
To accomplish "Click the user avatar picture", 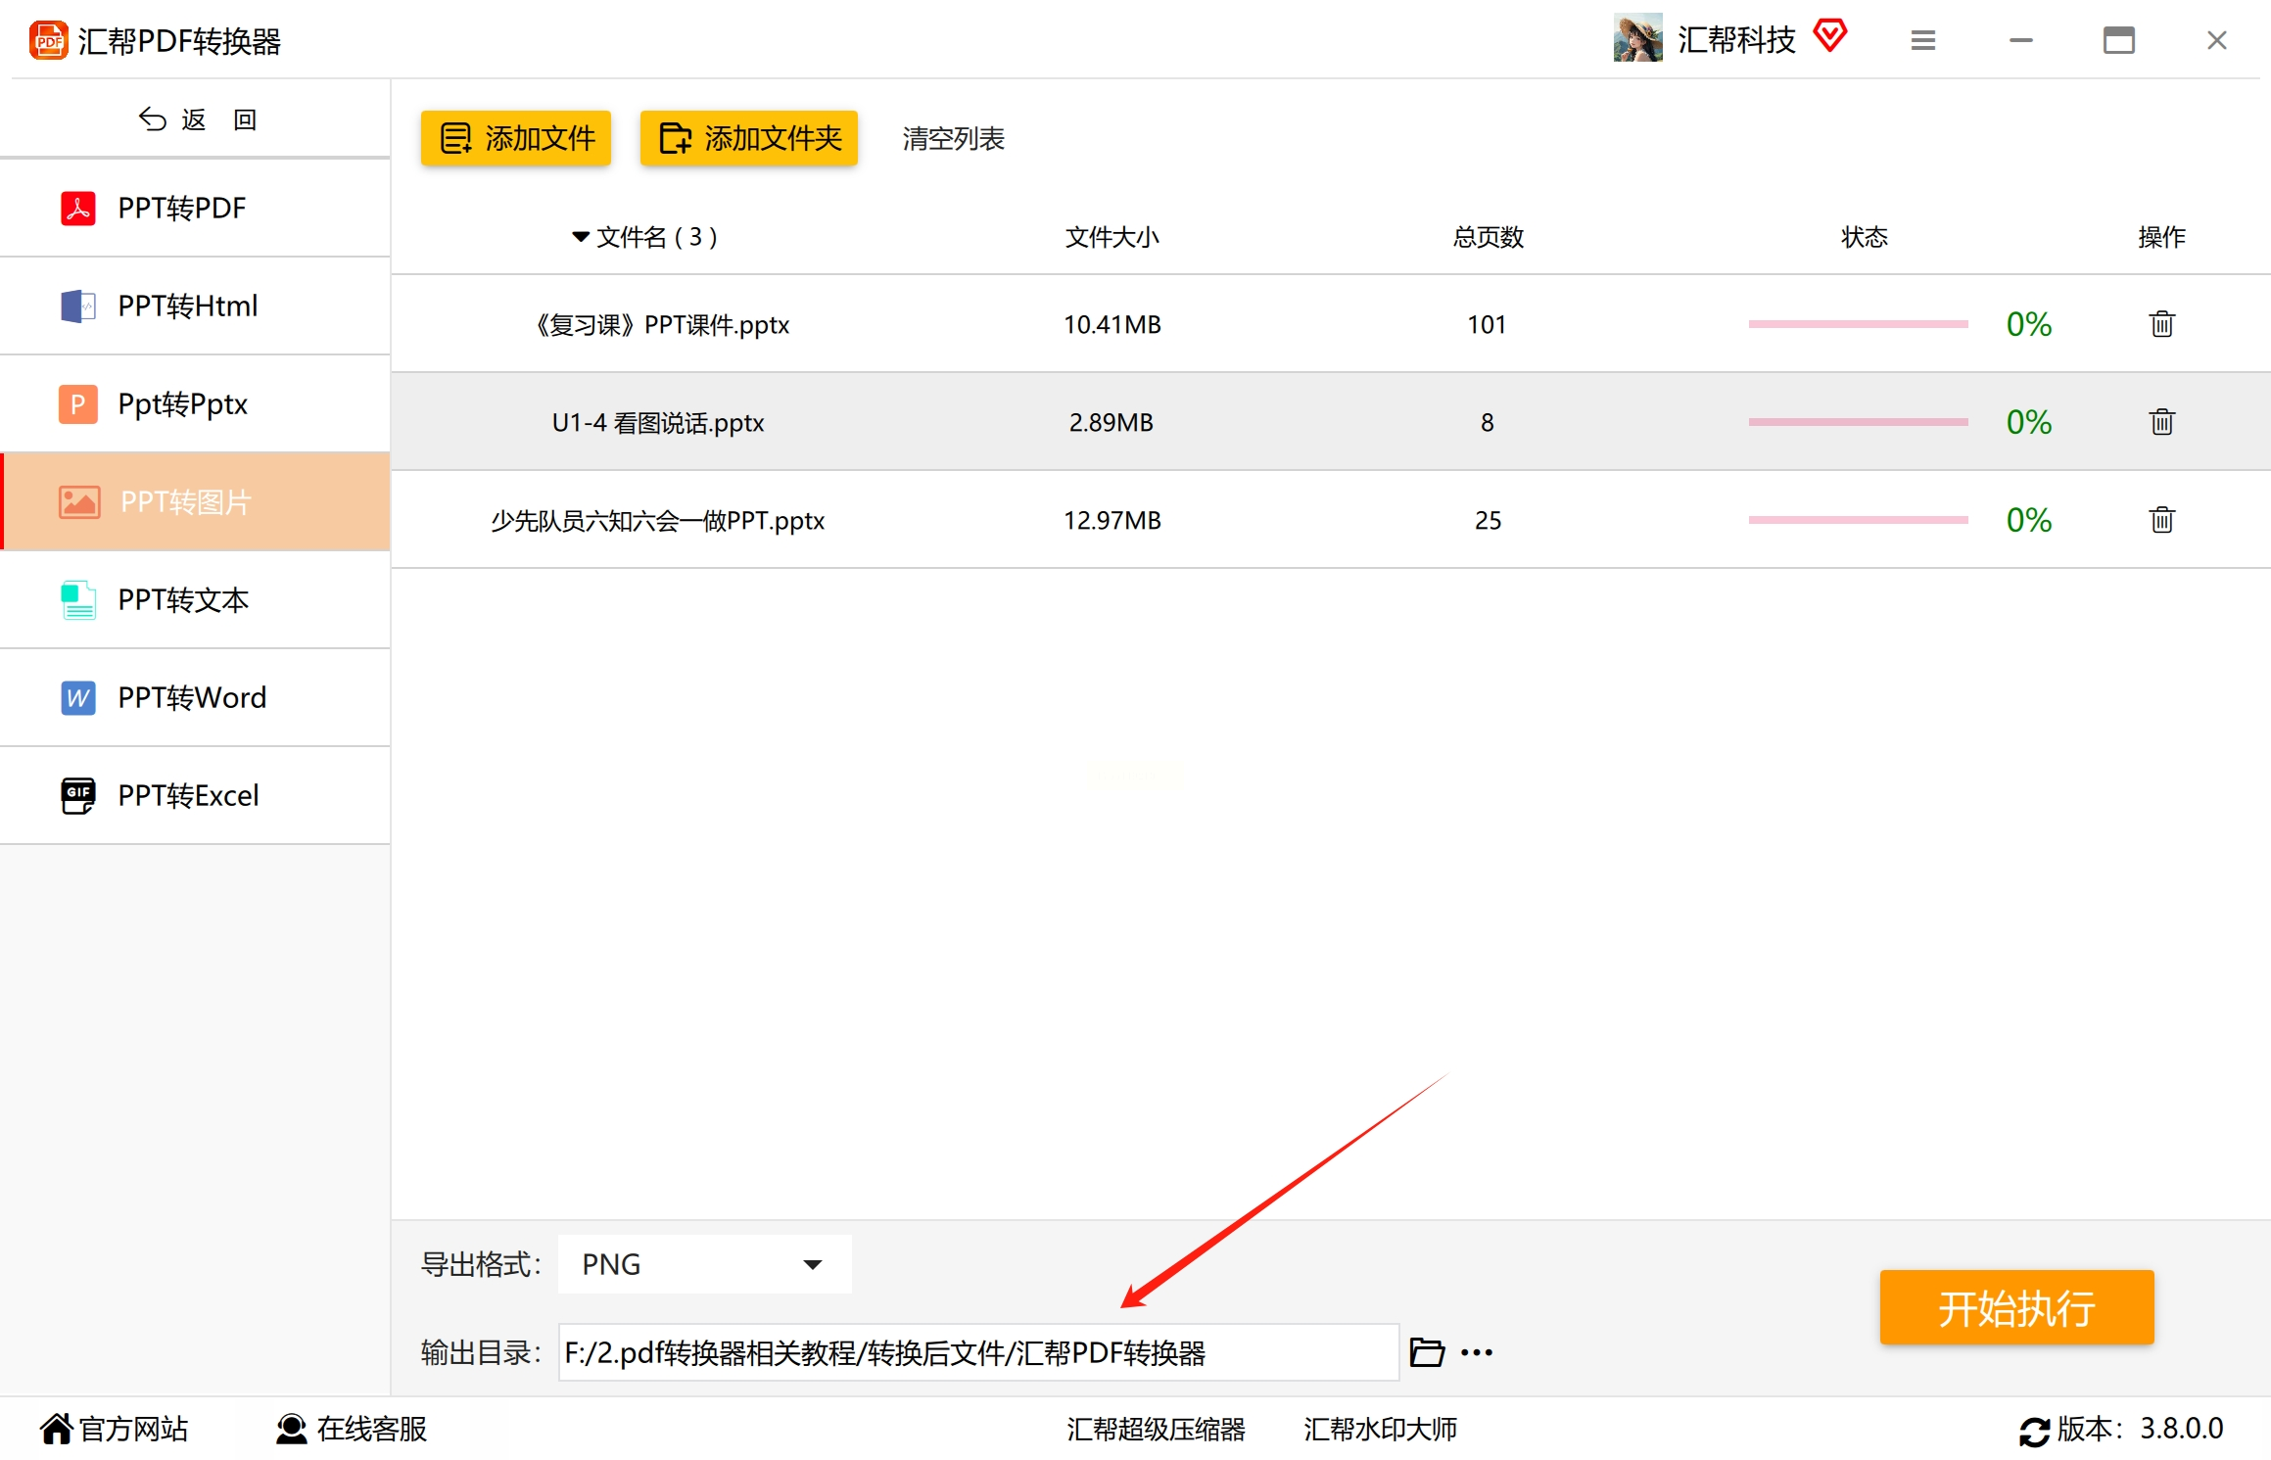I will click(1637, 38).
